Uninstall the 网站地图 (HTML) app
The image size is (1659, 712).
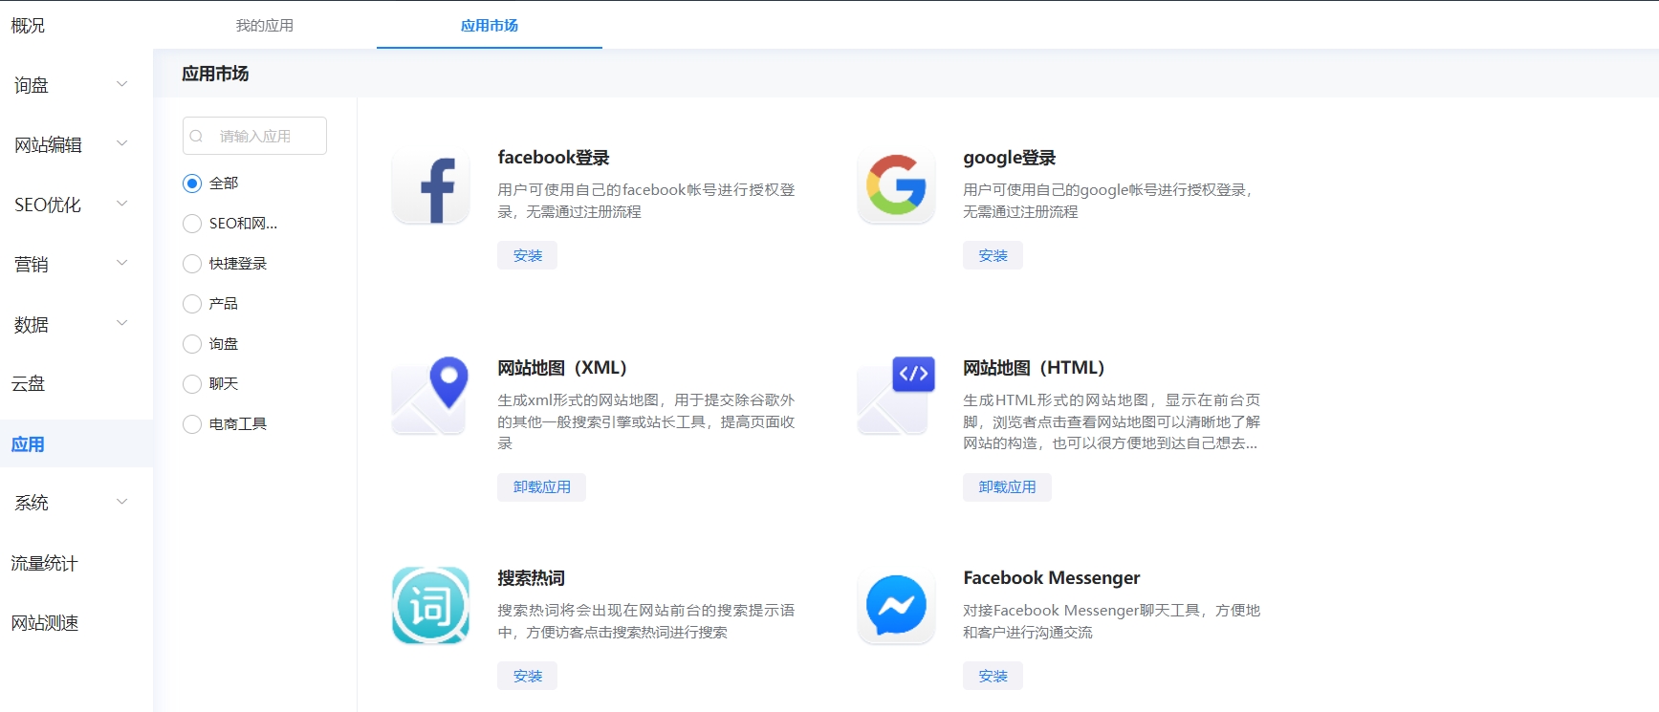pyautogui.click(x=1007, y=487)
